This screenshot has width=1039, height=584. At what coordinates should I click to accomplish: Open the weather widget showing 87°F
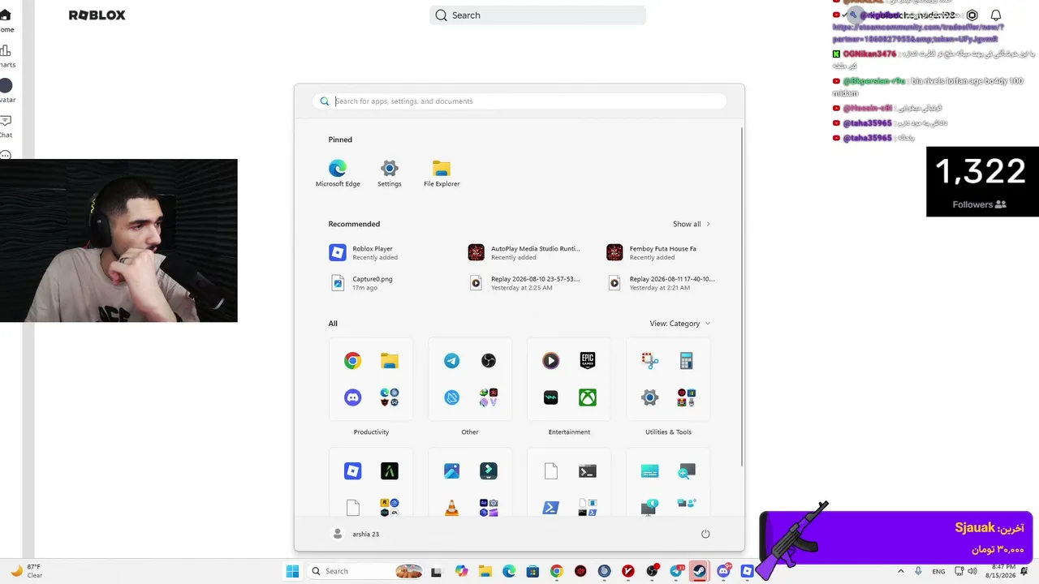[x=26, y=571]
